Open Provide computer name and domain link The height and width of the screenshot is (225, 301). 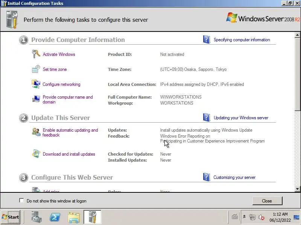[x=68, y=99]
